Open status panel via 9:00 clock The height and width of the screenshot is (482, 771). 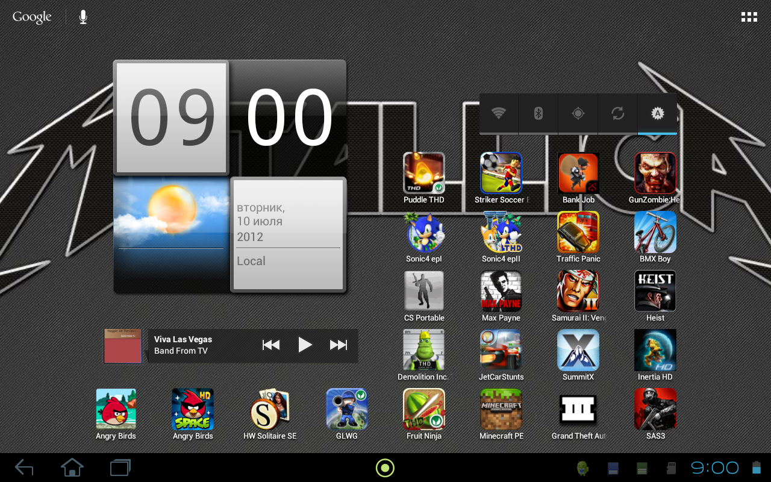click(x=715, y=468)
